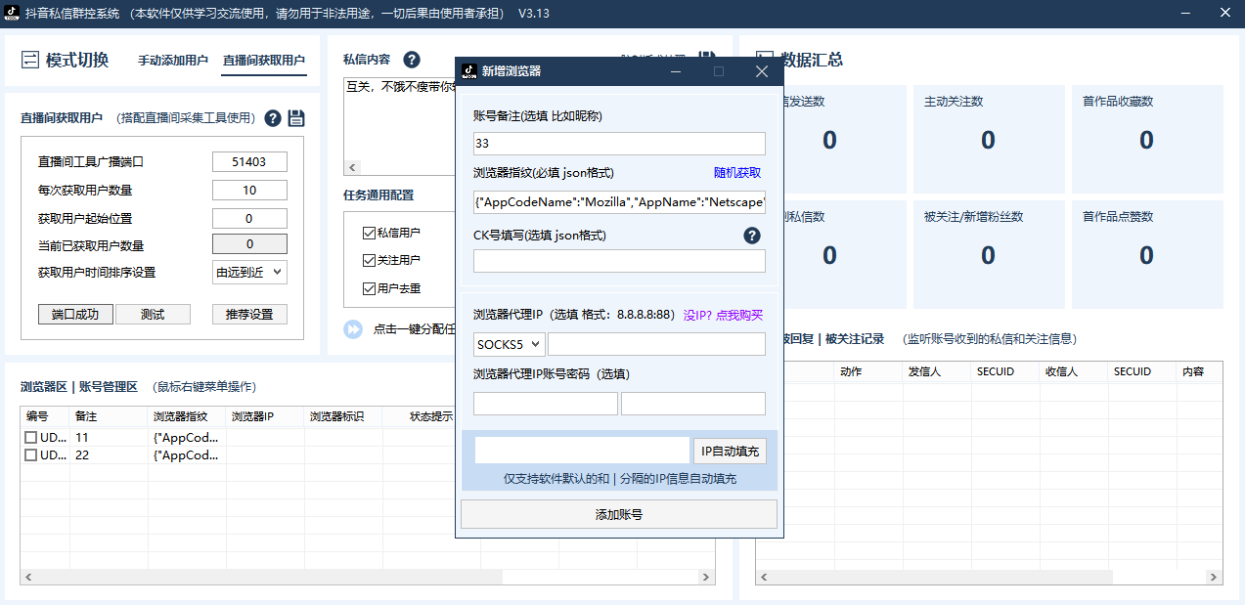This screenshot has height=605, width=1245.
Task: Click the help icon next to 直播间获取用户
Action: 273,118
